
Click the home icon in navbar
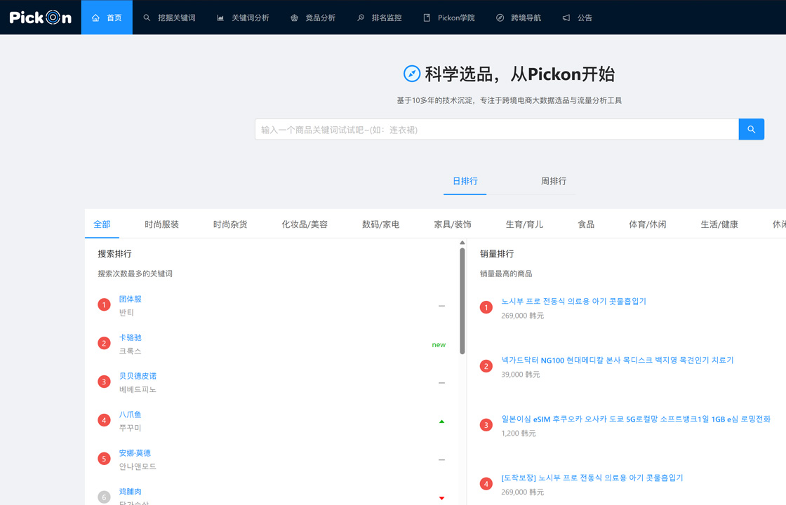[95, 18]
